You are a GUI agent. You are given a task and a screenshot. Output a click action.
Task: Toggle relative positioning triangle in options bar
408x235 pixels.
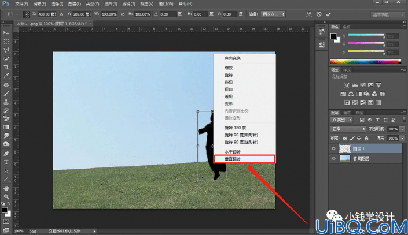[x=61, y=14]
